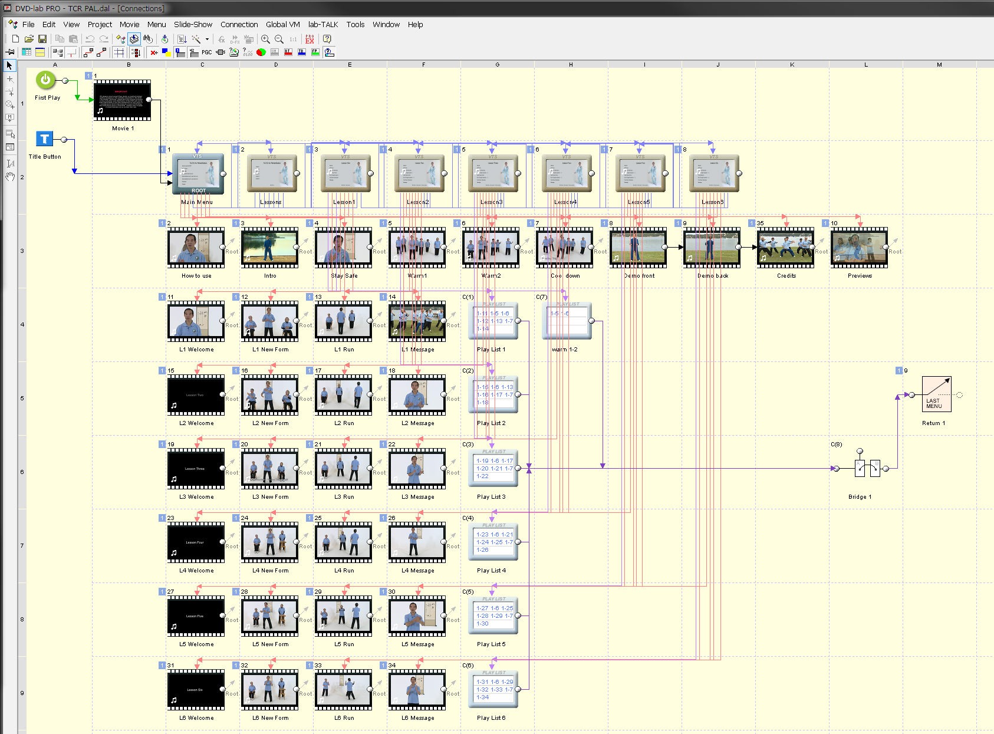
Task: Click the RT red label icon
Action: click(288, 52)
